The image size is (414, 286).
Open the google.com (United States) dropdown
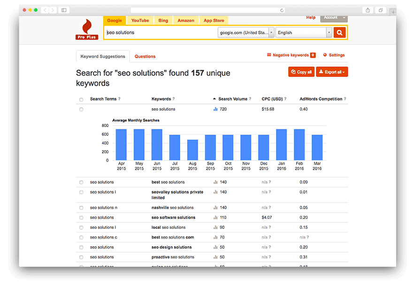click(x=244, y=33)
